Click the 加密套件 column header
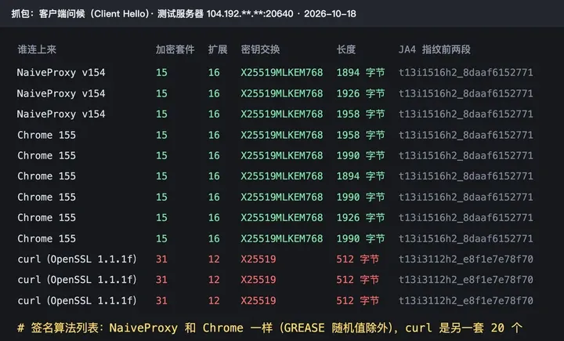Screen dimensions: 564x341 point(175,49)
